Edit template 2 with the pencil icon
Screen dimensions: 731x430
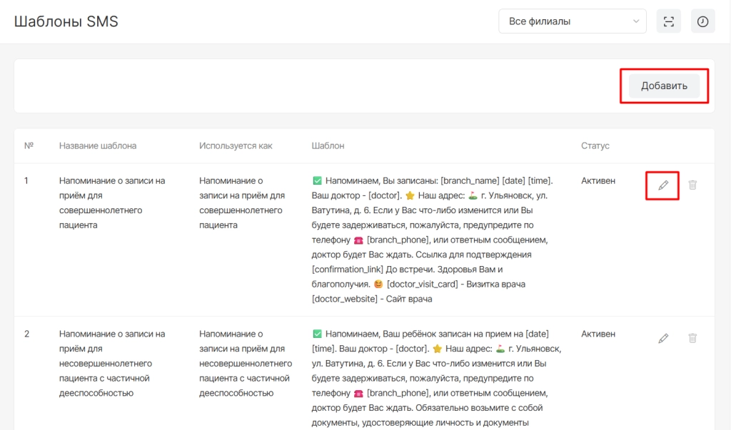pyautogui.click(x=663, y=338)
